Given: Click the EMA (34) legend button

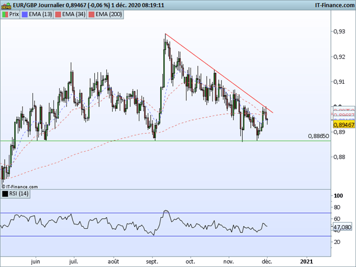Looking at the screenshot, I should (x=70, y=14).
